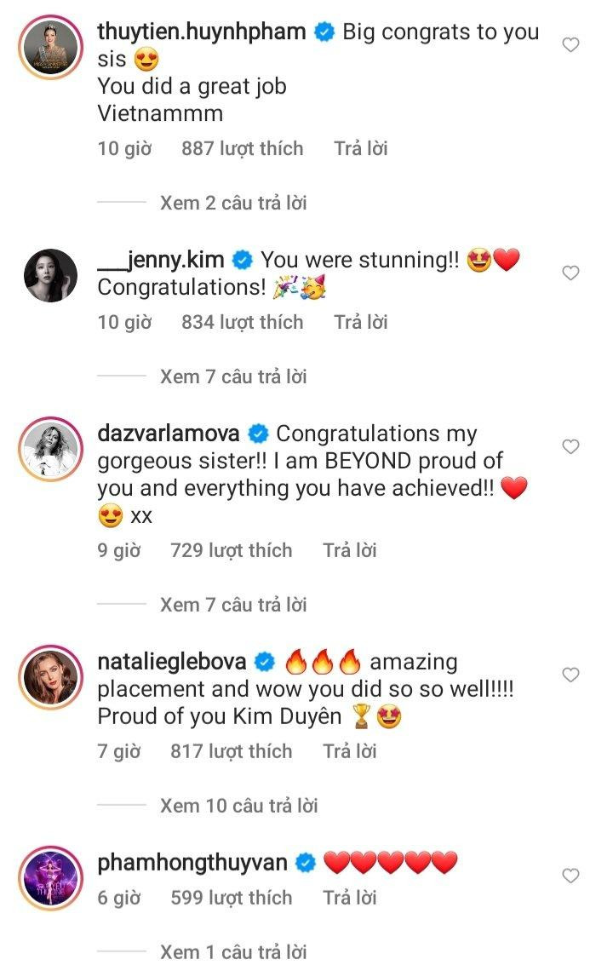
Task: Show the "Xem 1 câu trả lời" reply
Action: tap(233, 952)
